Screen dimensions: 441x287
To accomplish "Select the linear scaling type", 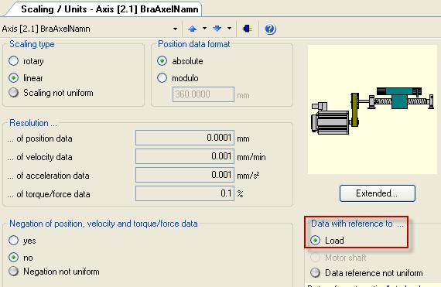I will [x=13, y=78].
